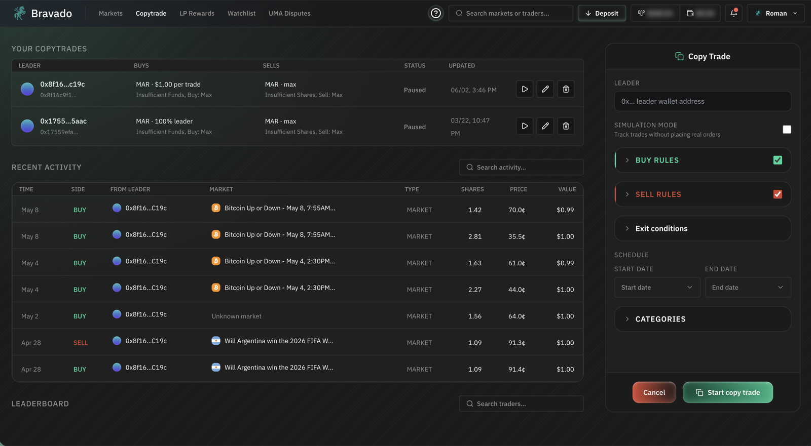This screenshot has width=811, height=446.
Task: Click Argentina flag icon on Apr 28 SELL row
Action: pyautogui.click(x=216, y=341)
